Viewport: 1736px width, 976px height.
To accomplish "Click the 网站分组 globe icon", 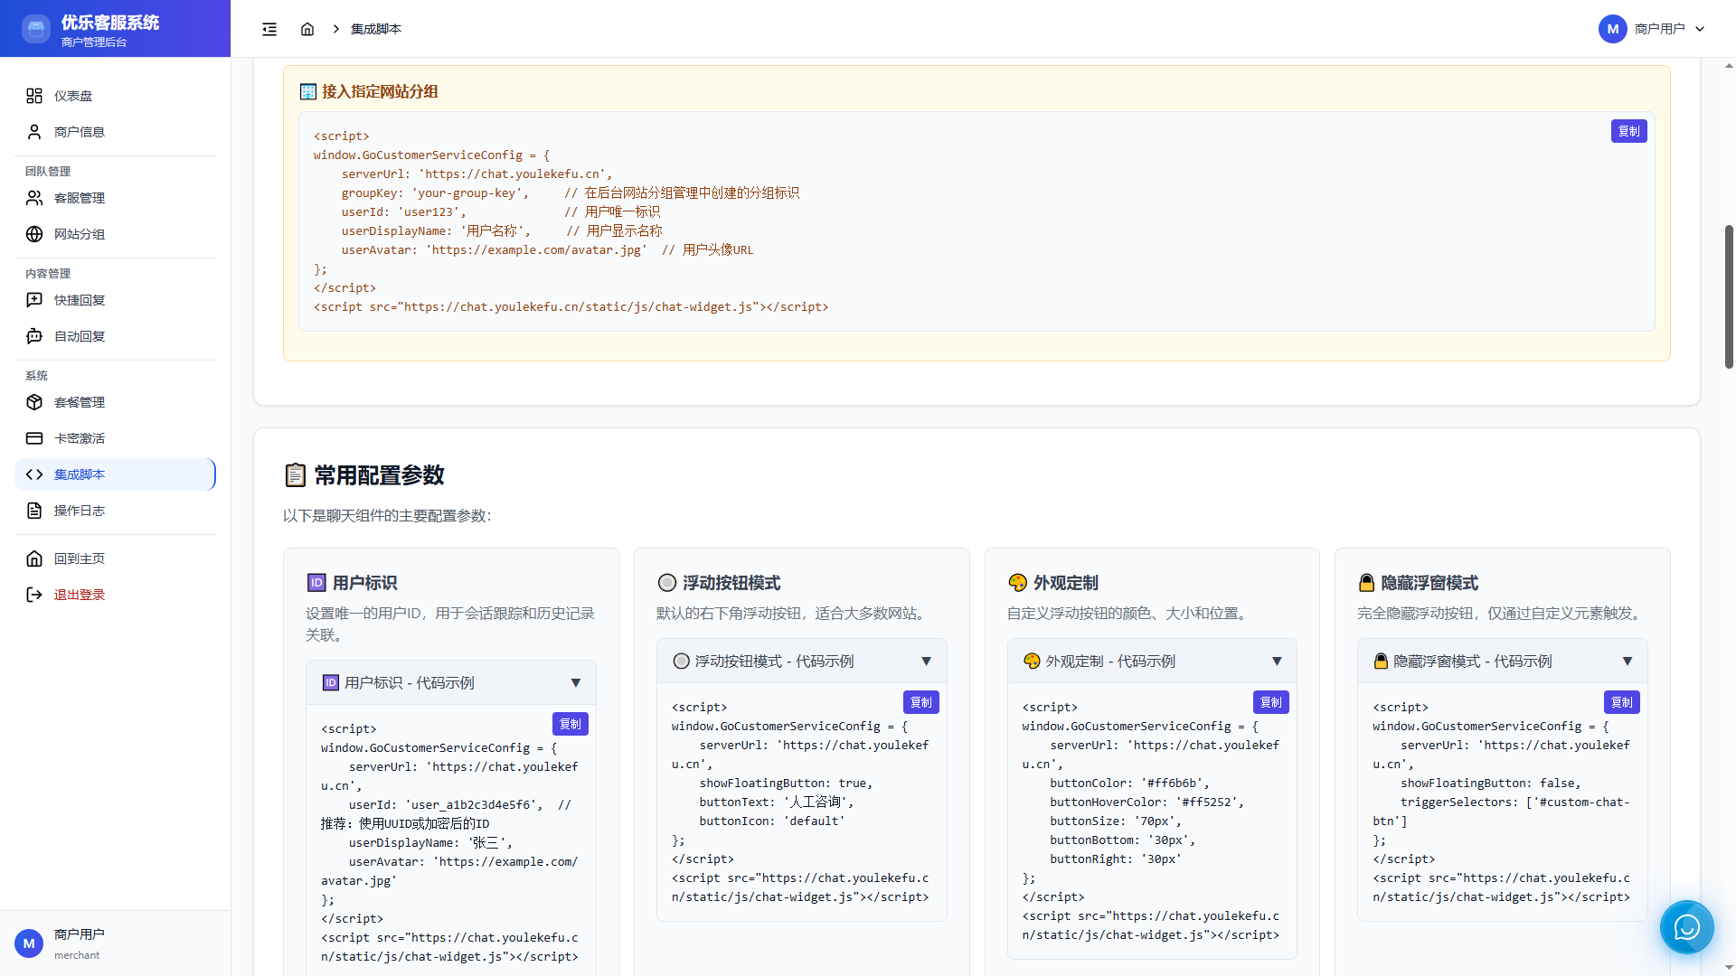I will (x=34, y=234).
